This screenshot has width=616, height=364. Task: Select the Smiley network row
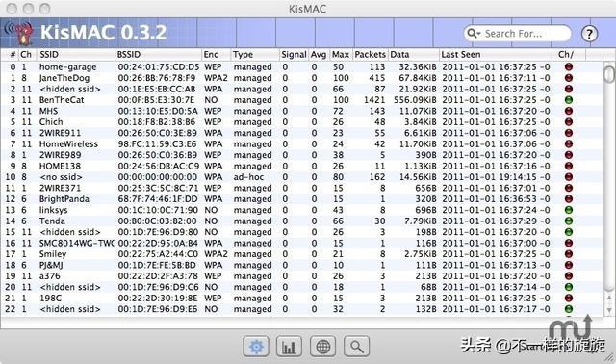[x=301, y=254]
